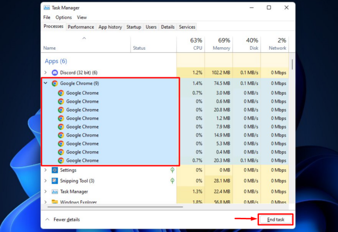This screenshot has height=232, width=338.
Task: Open the Startup tab
Action: click(x=134, y=27)
